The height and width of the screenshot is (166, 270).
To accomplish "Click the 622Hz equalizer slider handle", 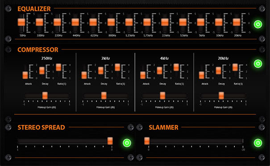I will point(93,22).
